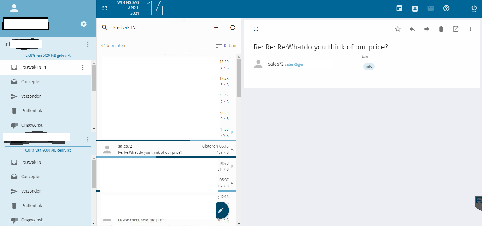This screenshot has height=226, width=482.
Task: Compose a new email with pencil button
Action: (x=221, y=210)
